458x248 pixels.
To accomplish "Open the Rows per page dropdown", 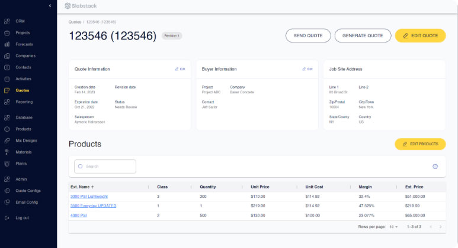I will pyautogui.click(x=393, y=227).
